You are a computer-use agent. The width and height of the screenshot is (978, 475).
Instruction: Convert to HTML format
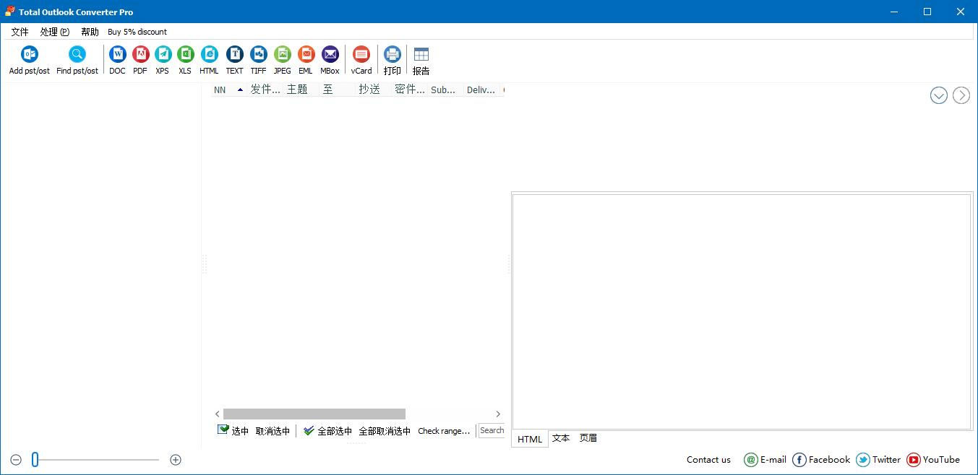(x=209, y=60)
